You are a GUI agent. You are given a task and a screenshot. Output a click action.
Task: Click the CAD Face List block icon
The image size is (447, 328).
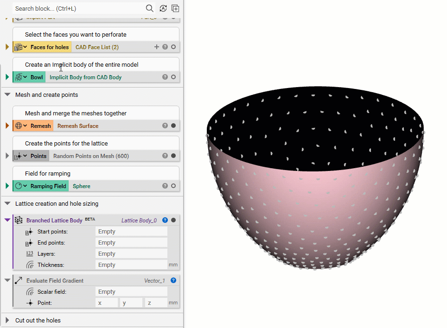pyautogui.click(x=19, y=47)
